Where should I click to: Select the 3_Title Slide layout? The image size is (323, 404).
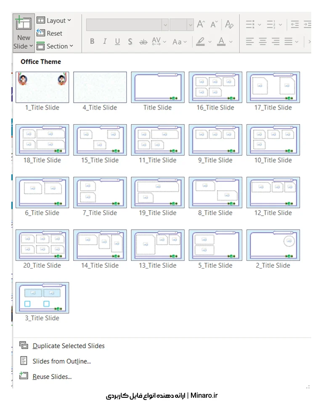pos(42,302)
